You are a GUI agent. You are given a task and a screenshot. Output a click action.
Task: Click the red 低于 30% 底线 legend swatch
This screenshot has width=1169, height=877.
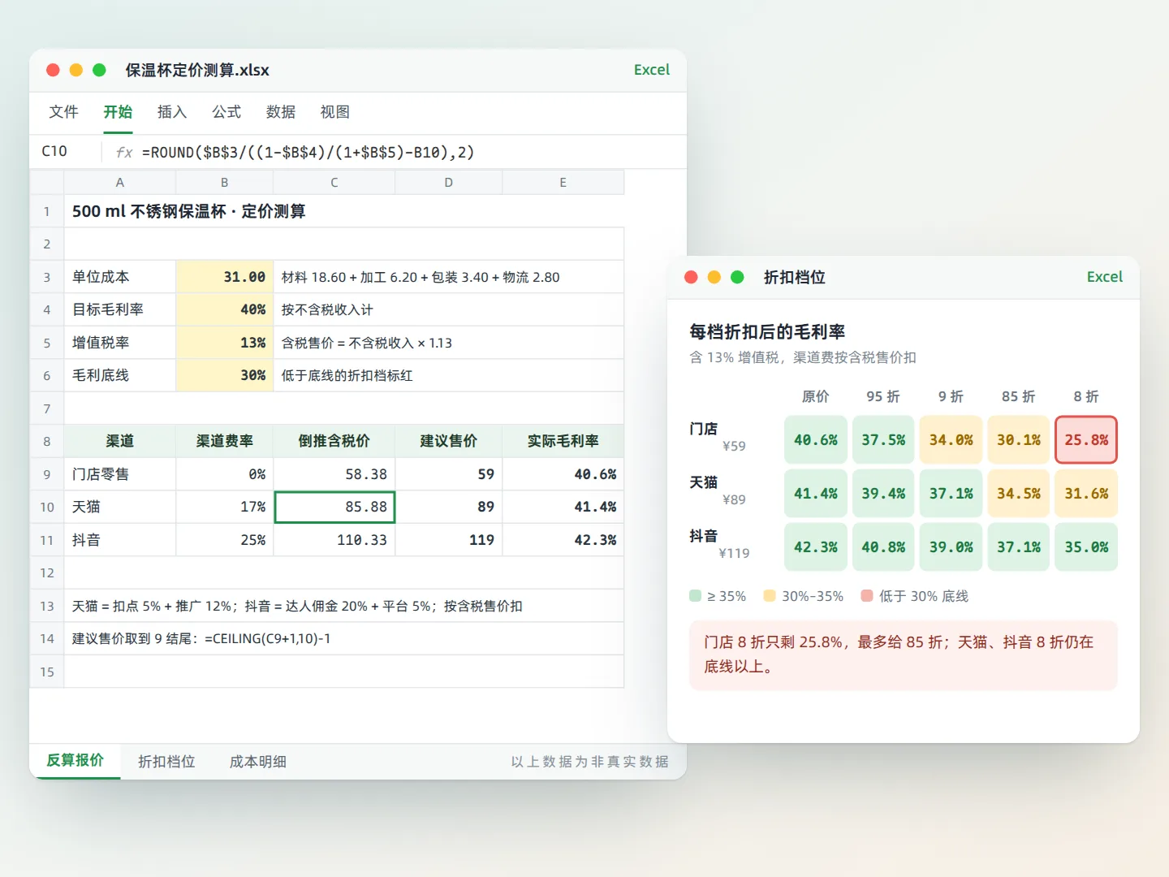867,596
